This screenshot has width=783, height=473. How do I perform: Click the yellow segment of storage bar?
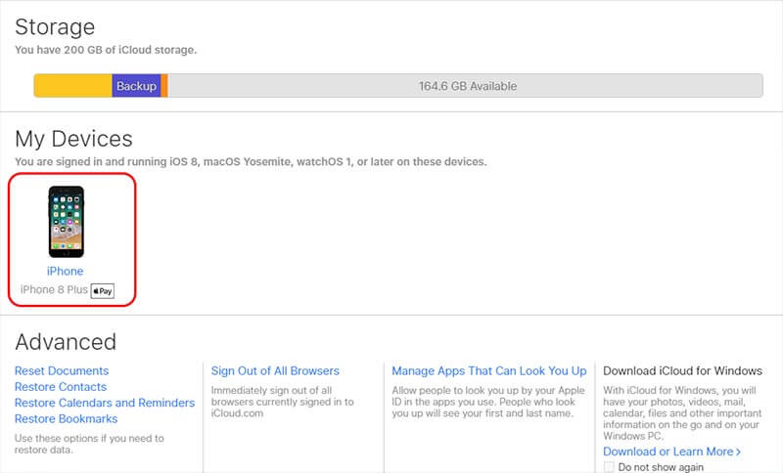click(x=72, y=86)
